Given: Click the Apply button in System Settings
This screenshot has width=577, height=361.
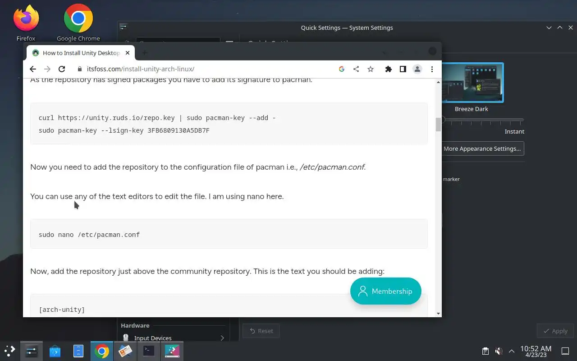Looking at the screenshot, I should [555, 331].
